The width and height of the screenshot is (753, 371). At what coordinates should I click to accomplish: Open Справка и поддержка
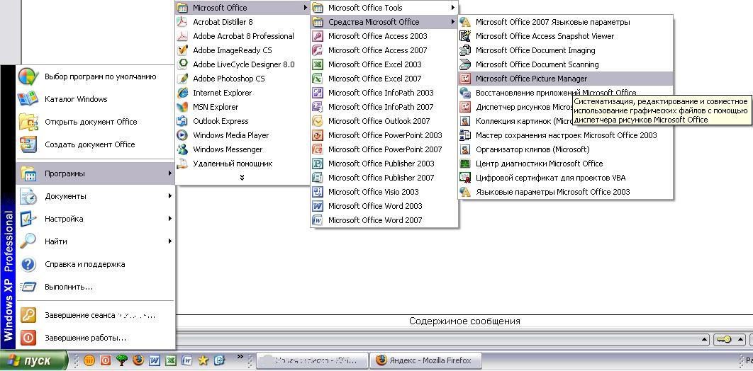click(95, 264)
